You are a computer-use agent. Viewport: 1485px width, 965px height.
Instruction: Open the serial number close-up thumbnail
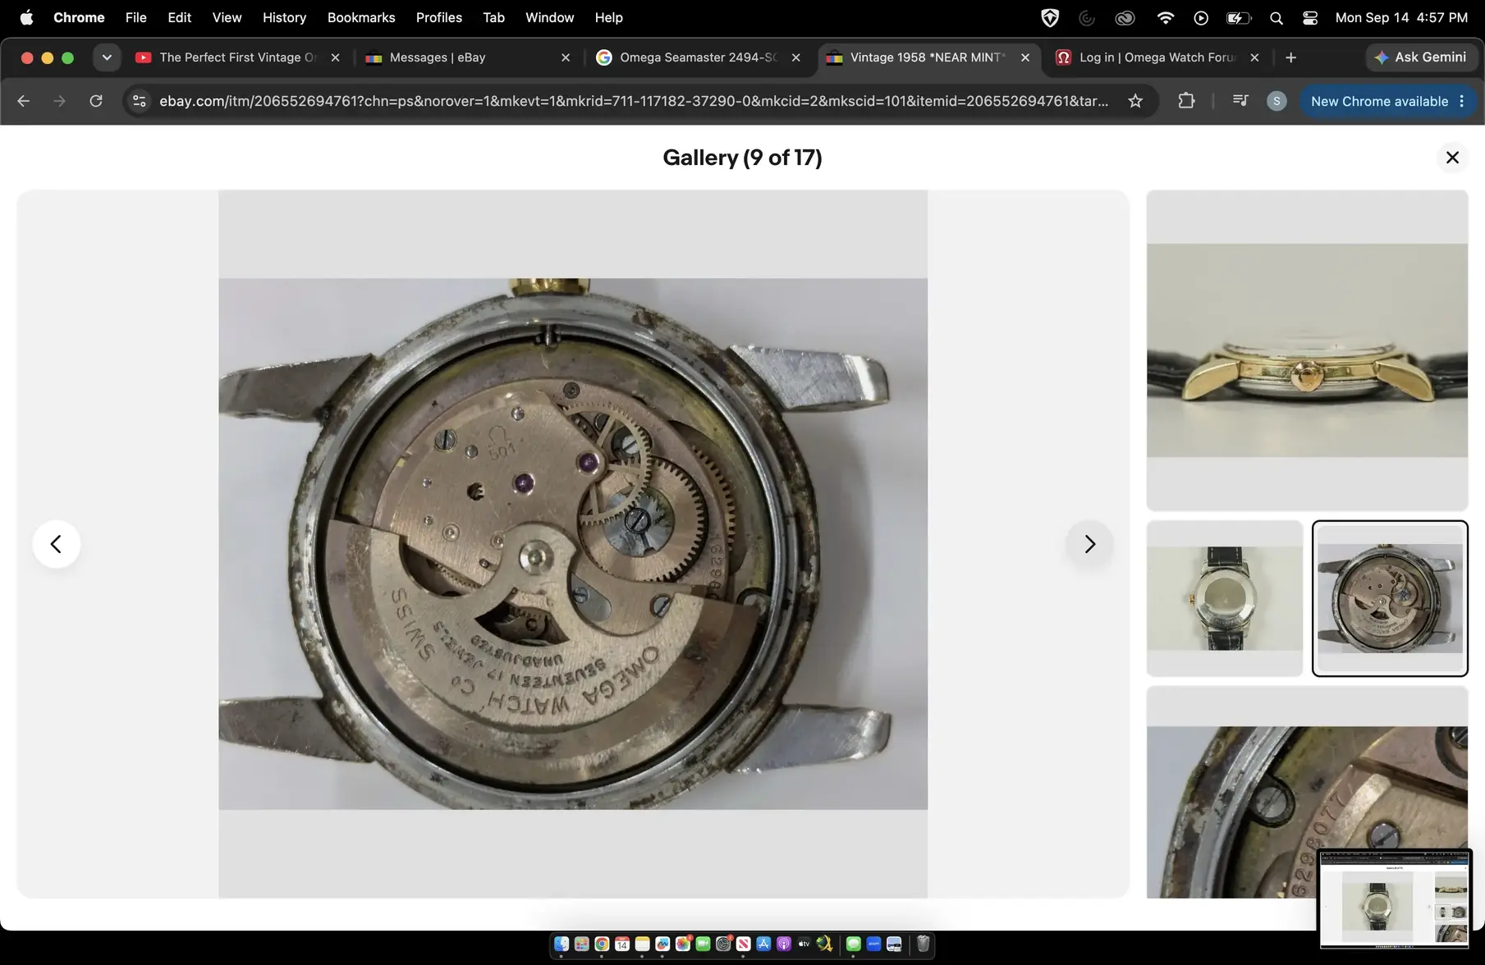coord(1307,792)
